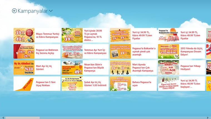Click the horizontal scrollbar thumb
The image size is (211, 119).
pyautogui.click(x=23, y=118)
